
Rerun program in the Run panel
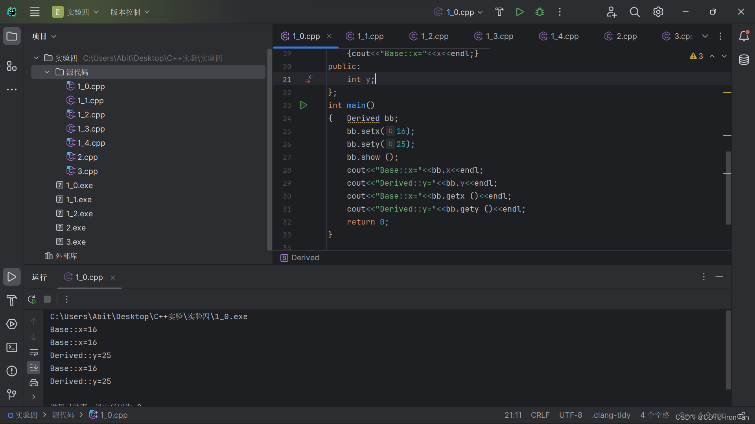coord(32,299)
